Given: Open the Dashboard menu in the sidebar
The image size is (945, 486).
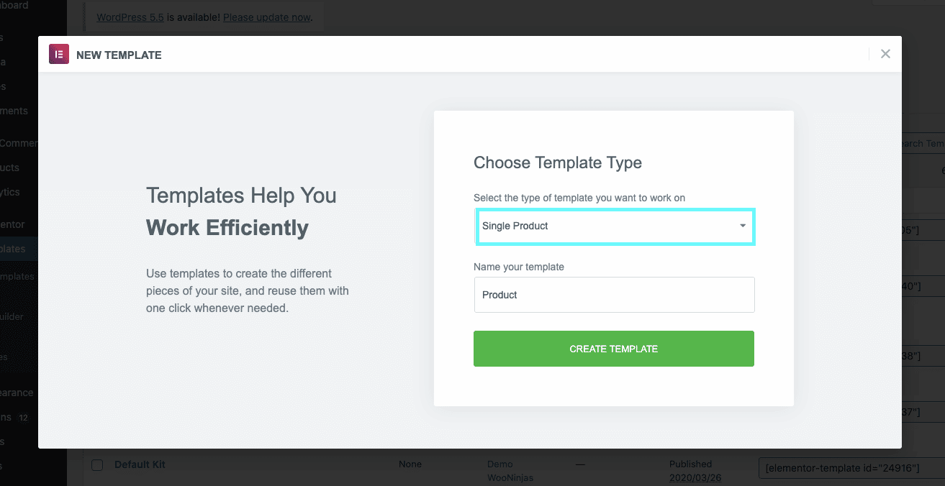Looking at the screenshot, I should [14, 6].
